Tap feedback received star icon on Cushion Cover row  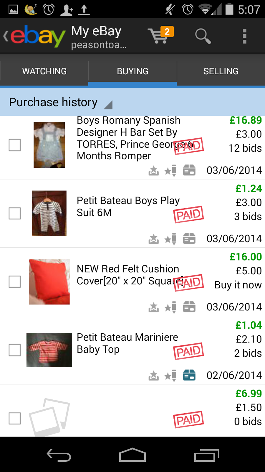click(x=153, y=307)
